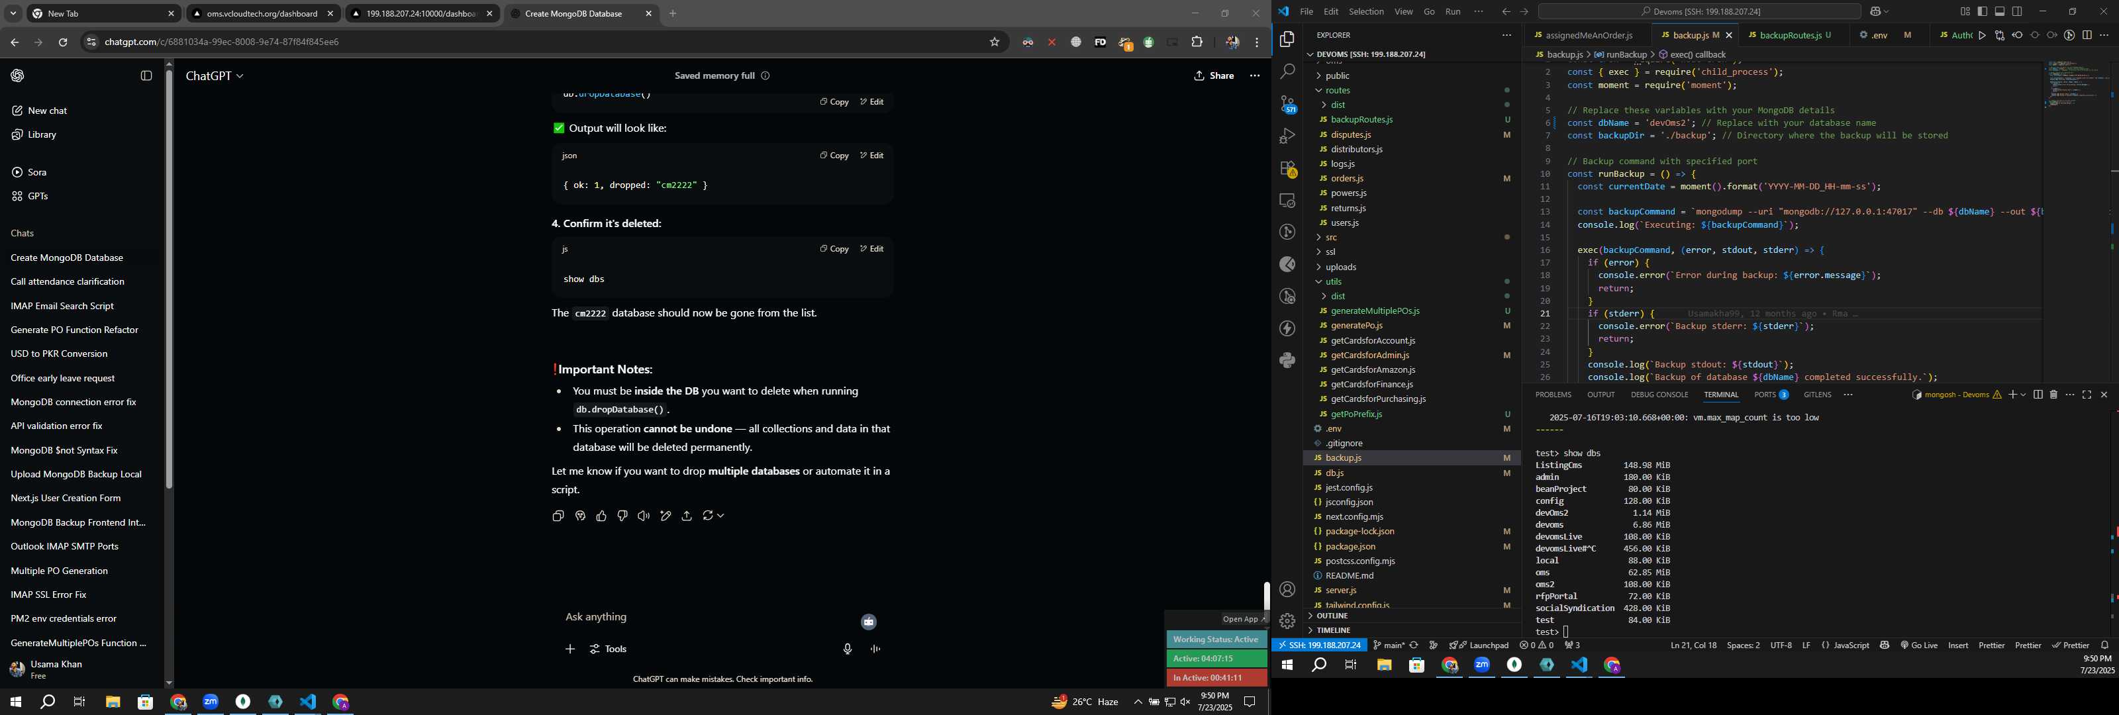
Task: Open 'MongoDB connection error fix' chat
Action: (74, 403)
